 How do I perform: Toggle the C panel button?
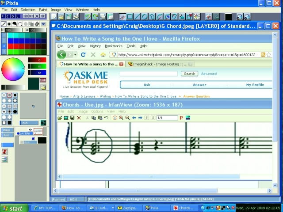pos(8,17)
